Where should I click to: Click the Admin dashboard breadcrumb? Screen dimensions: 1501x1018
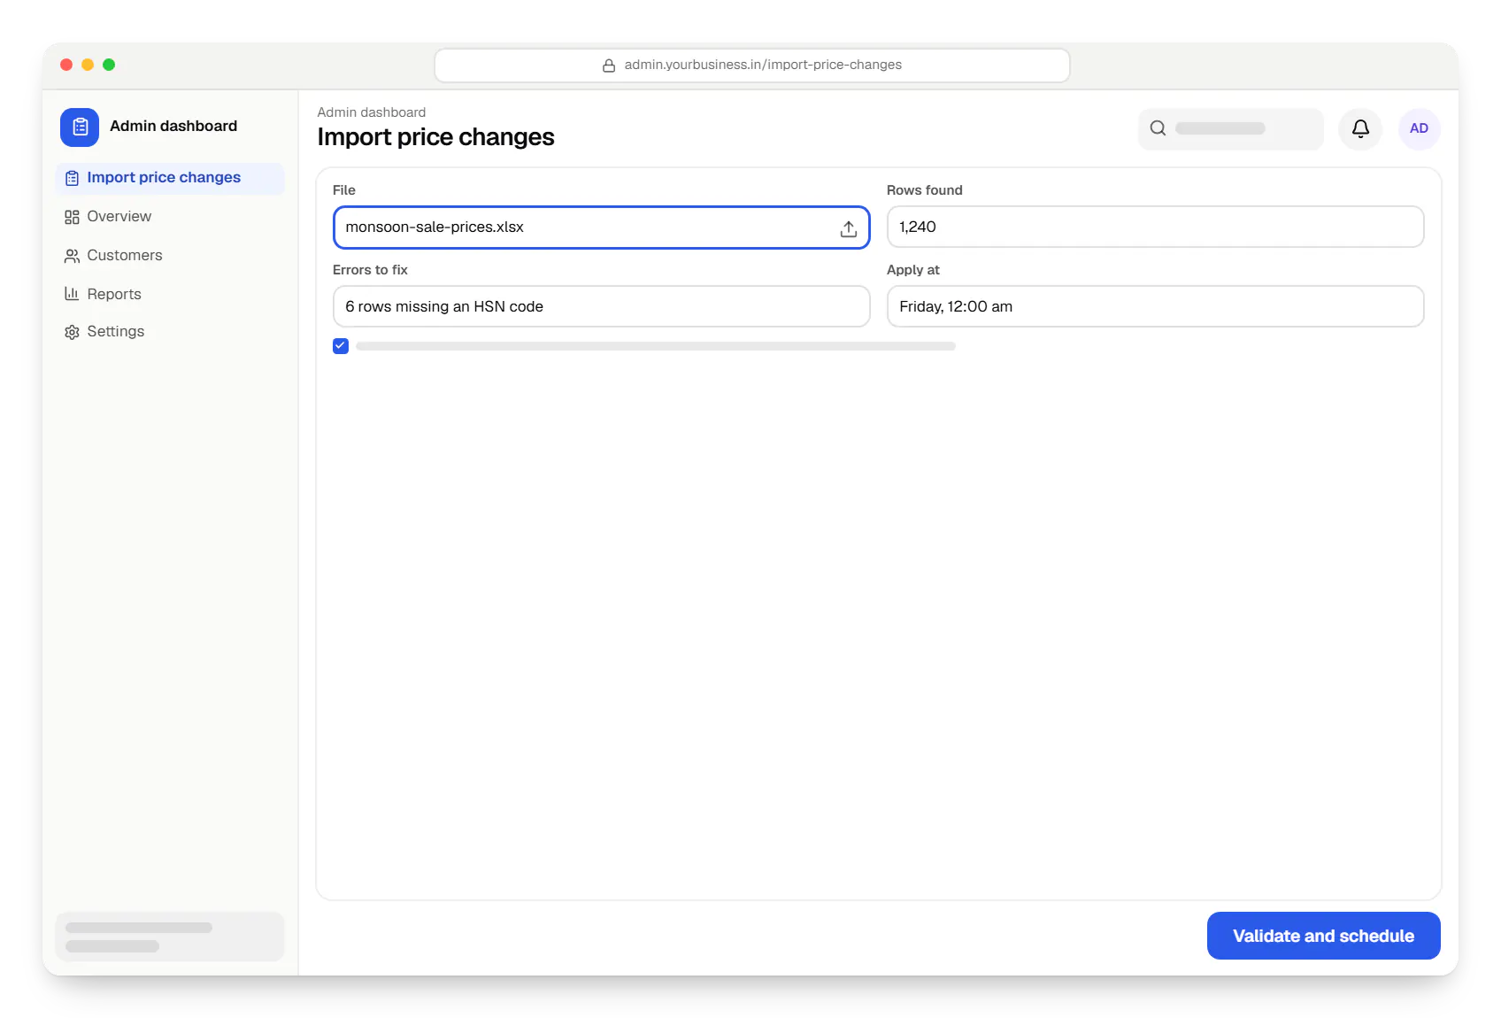pyautogui.click(x=372, y=112)
